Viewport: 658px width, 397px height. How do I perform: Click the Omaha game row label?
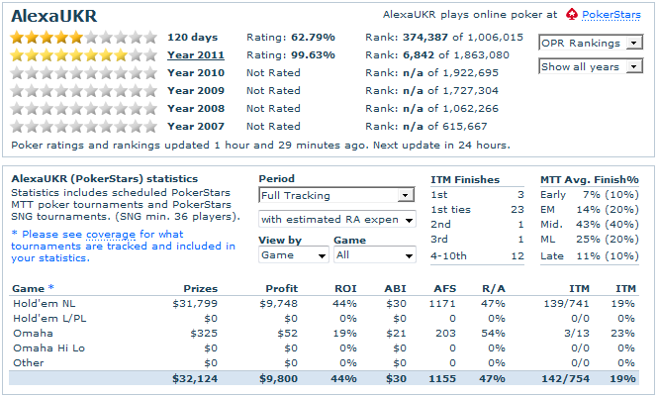(x=34, y=334)
